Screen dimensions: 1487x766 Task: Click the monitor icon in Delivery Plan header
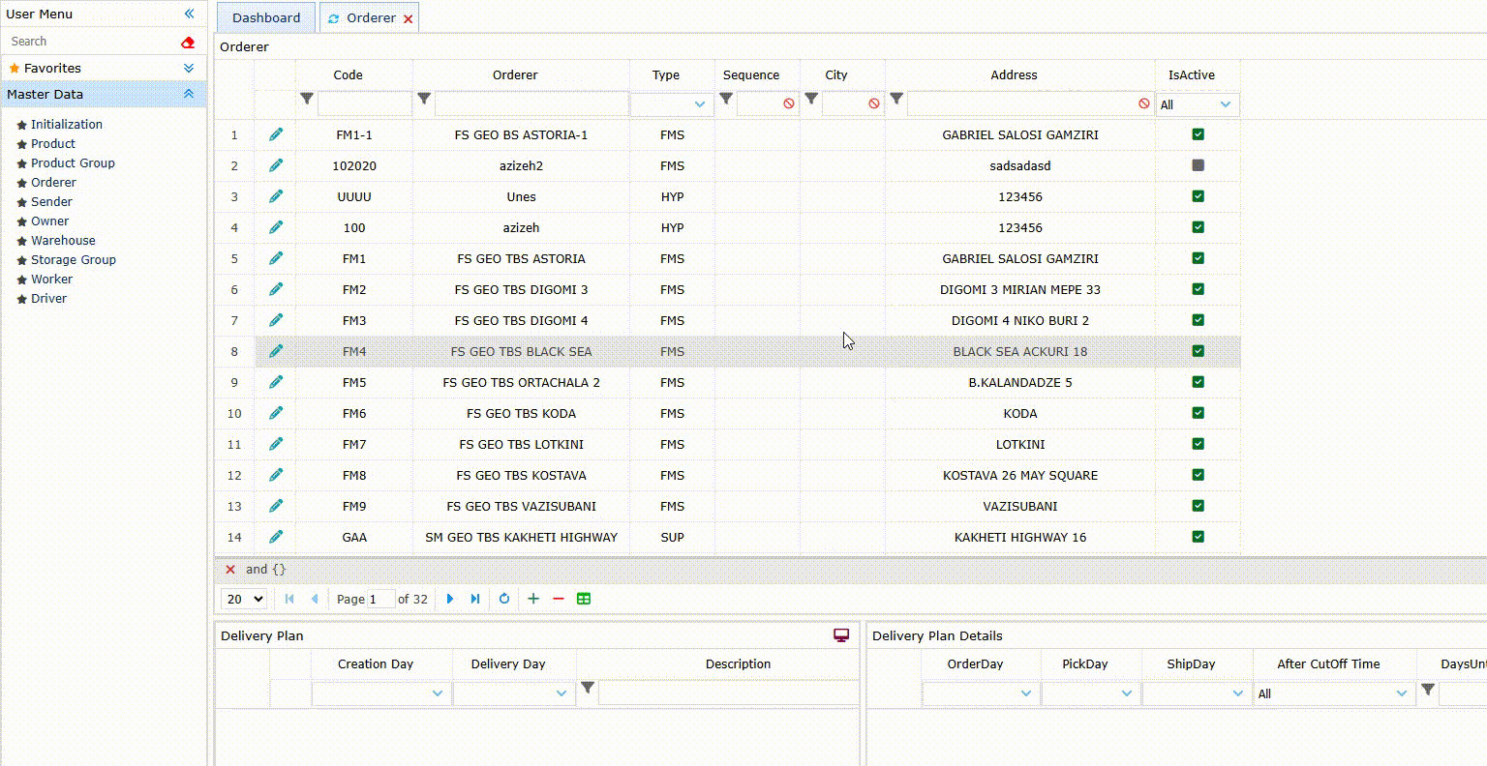click(x=840, y=634)
